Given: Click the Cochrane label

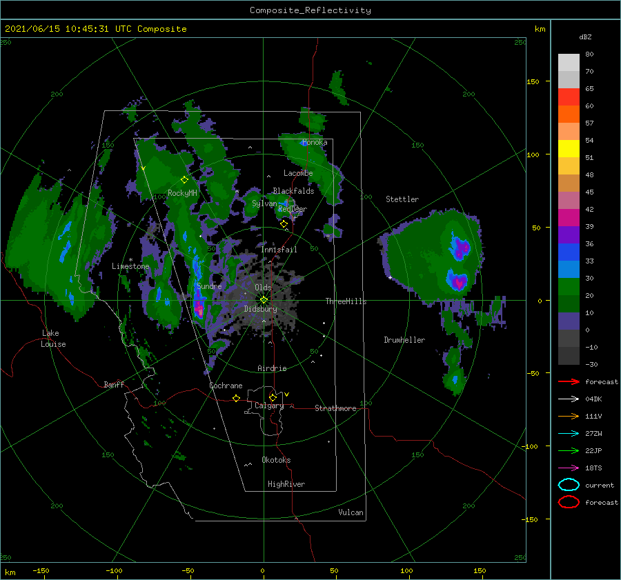Looking at the screenshot, I should (226, 386).
